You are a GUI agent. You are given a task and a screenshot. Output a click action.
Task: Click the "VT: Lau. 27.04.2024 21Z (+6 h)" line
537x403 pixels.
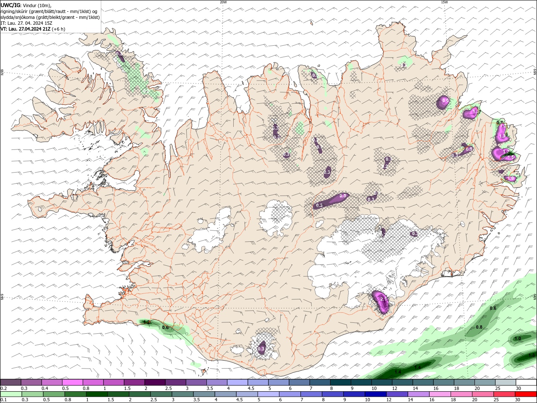32,29
